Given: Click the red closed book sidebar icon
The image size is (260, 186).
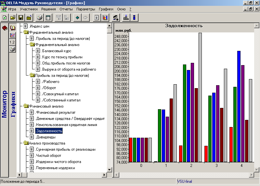Looking at the screenshot, I should coord(5,28).
